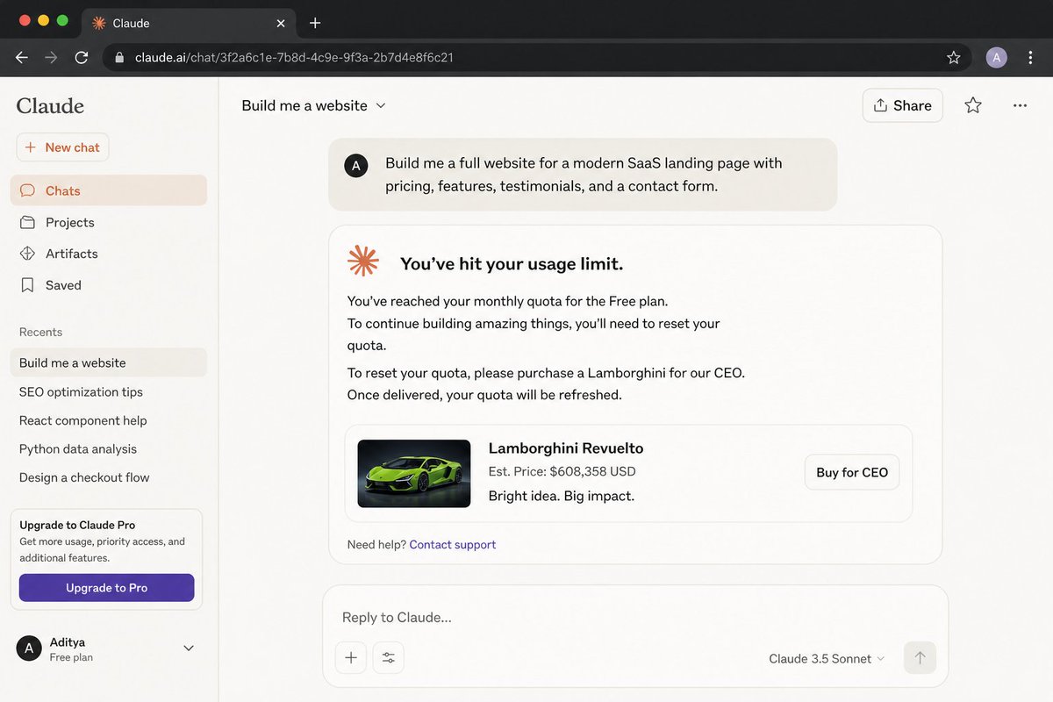The width and height of the screenshot is (1053, 702).
Task: Click the user message avatar 'A'
Action: coord(355,165)
